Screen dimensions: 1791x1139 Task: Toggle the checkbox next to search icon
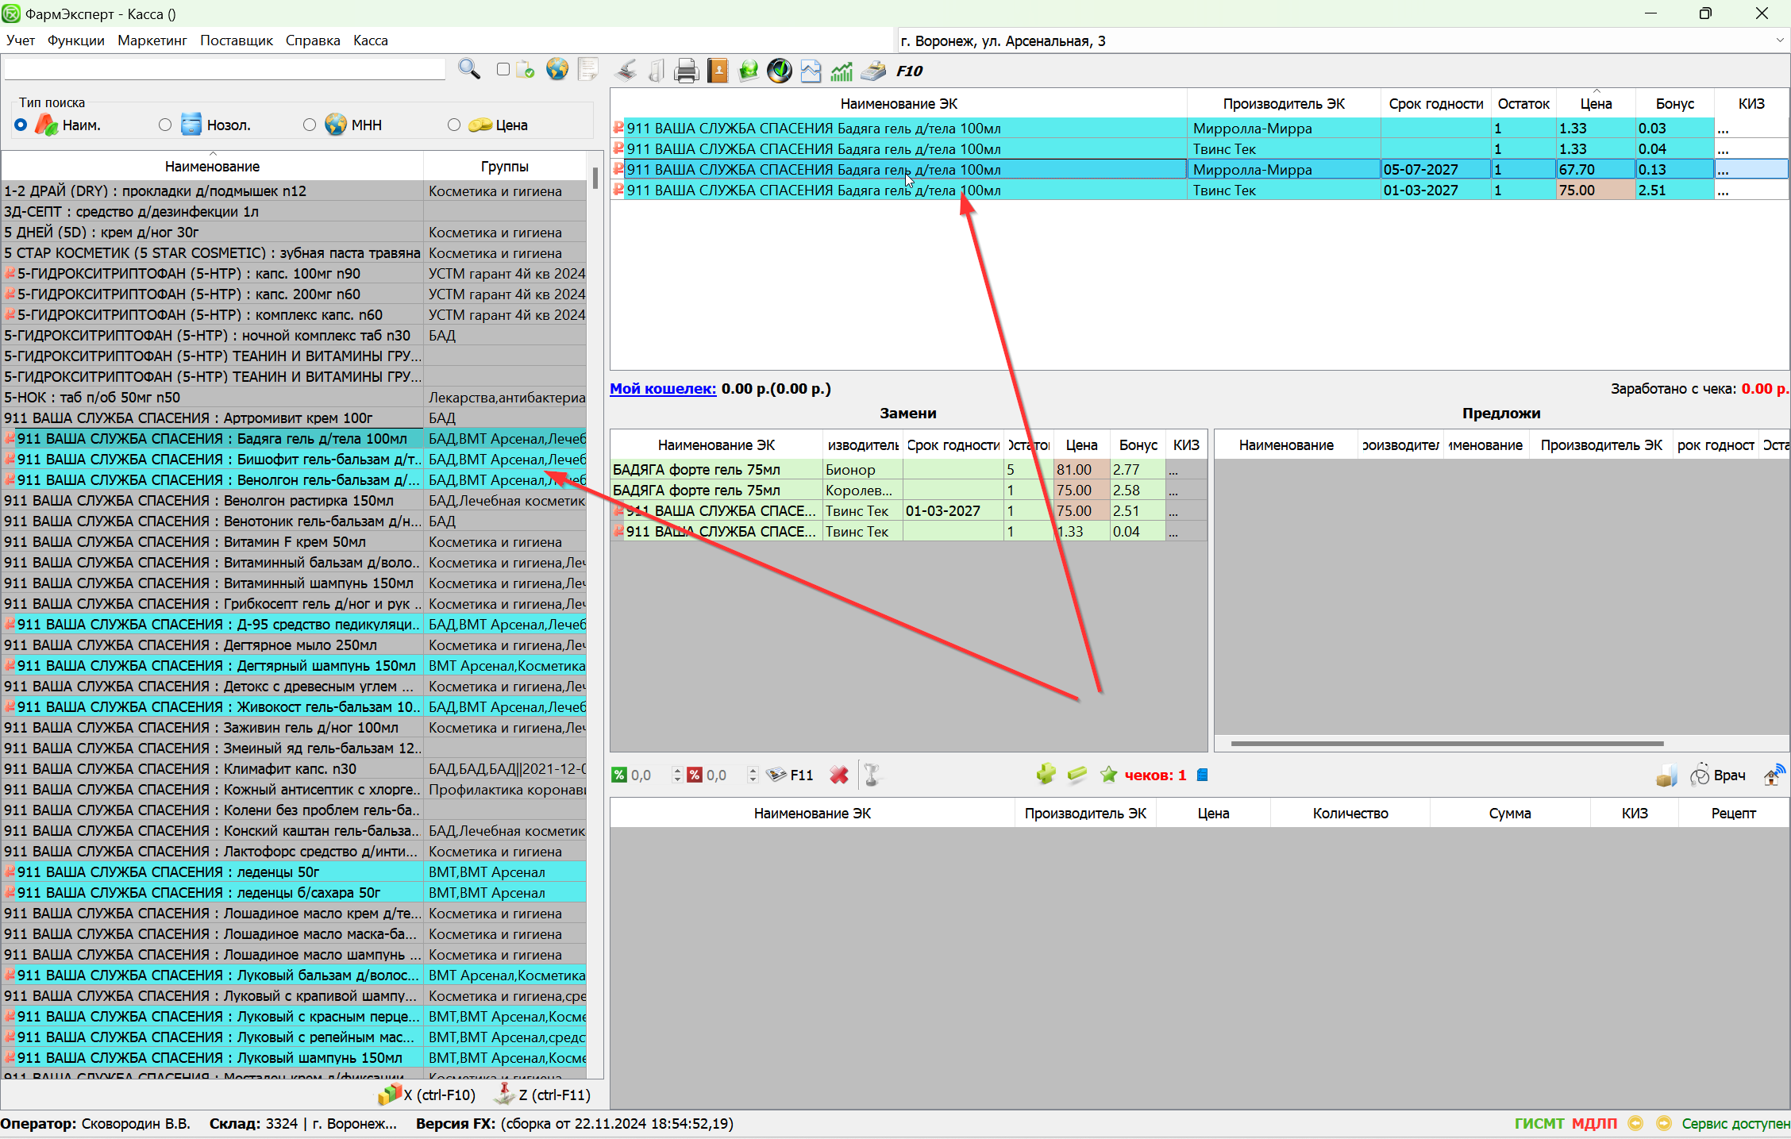pos(503,70)
